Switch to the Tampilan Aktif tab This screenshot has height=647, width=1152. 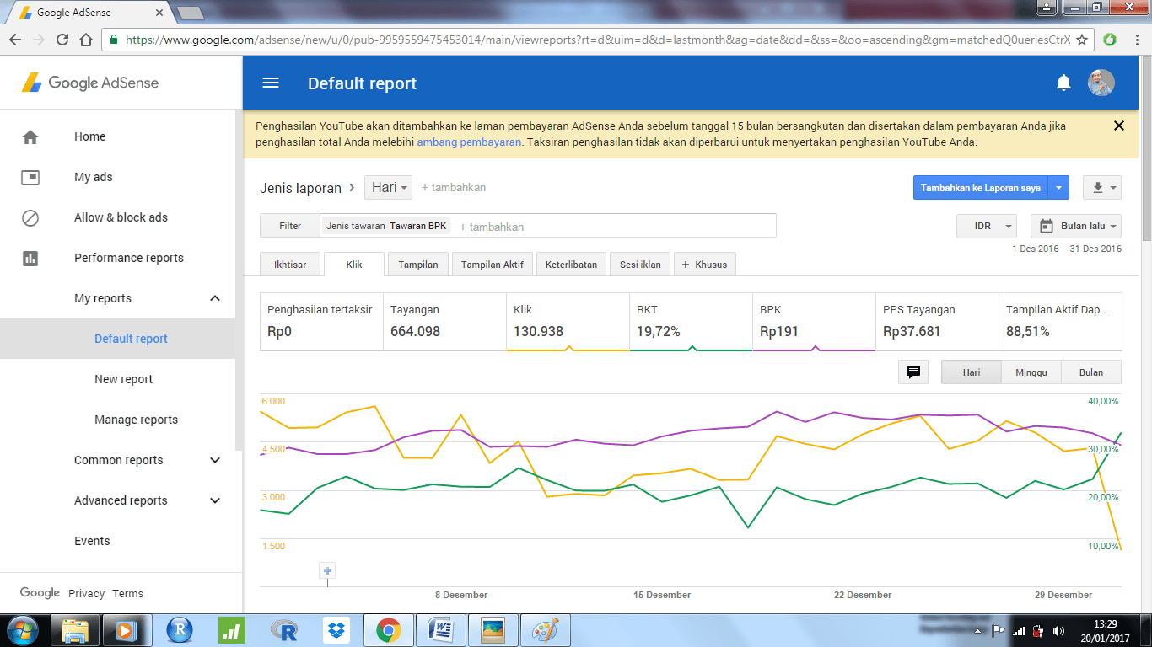tap(492, 265)
